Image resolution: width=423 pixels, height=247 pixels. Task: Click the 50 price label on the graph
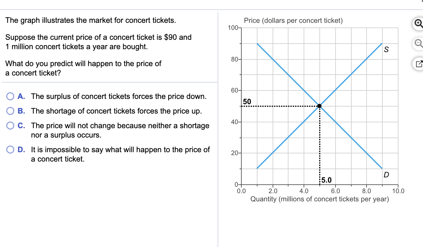pyautogui.click(x=247, y=102)
